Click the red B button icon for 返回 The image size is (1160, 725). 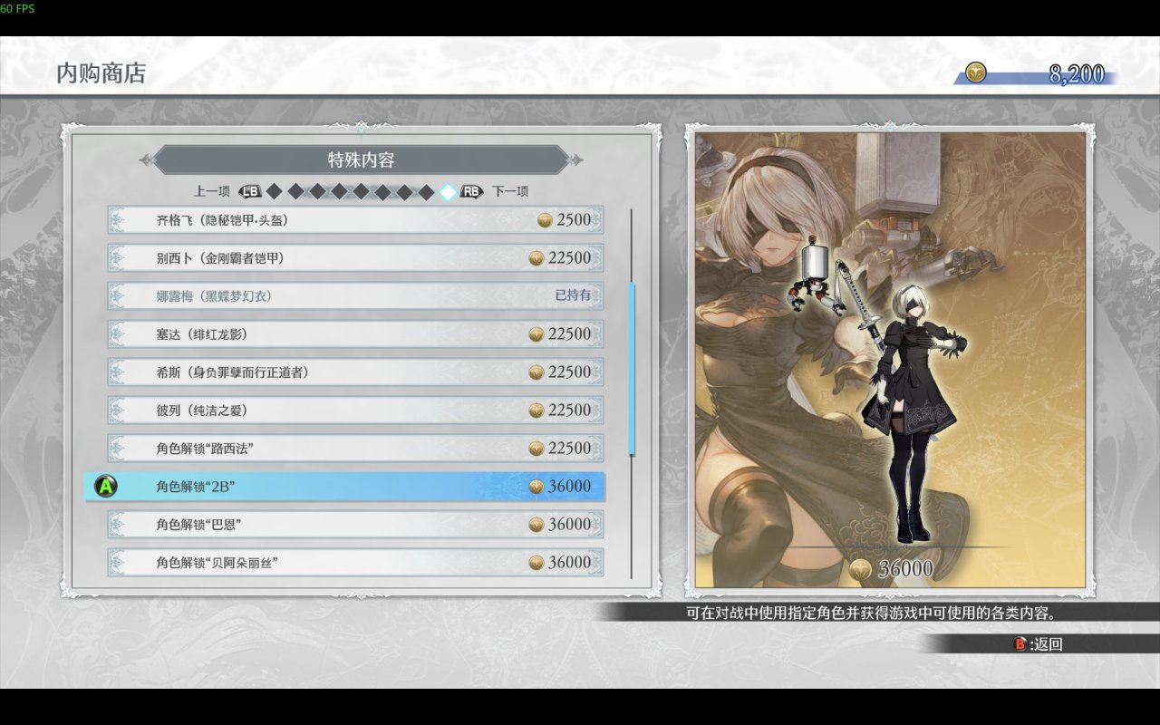pyautogui.click(x=1020, y=644)
